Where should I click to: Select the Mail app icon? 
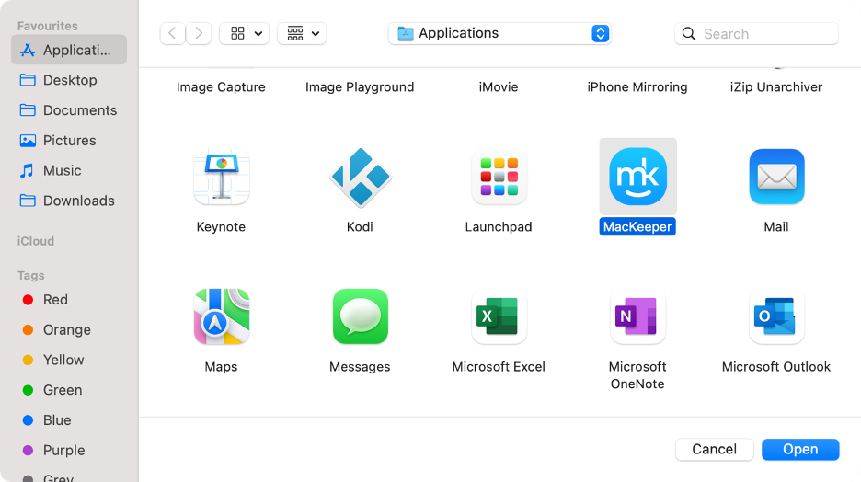777,177
